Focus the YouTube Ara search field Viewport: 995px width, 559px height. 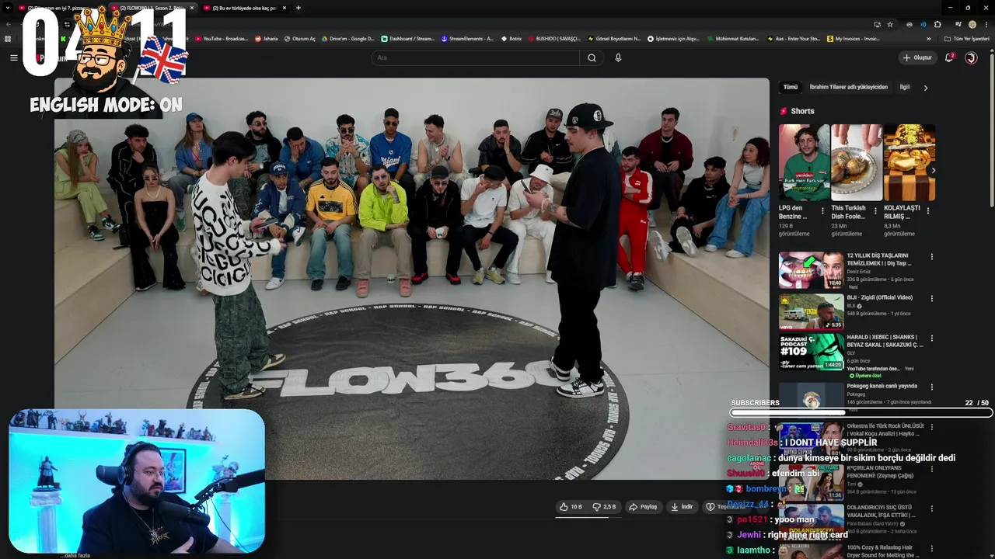point(476,57)
